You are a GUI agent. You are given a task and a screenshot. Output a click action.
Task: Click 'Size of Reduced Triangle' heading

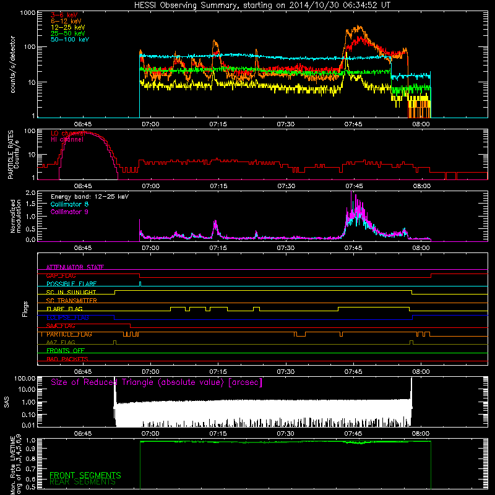tap(157, 382)
